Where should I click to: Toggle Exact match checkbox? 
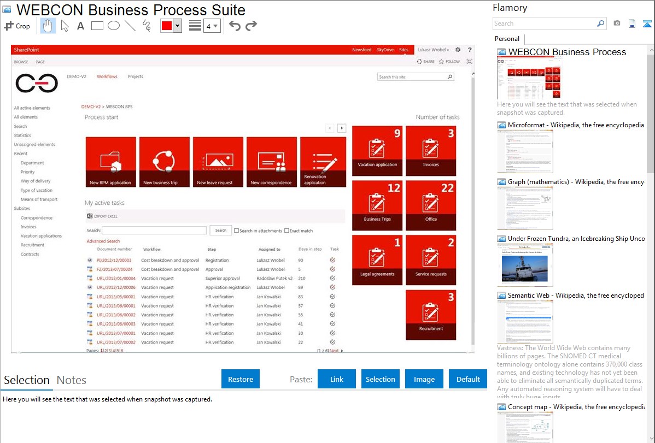point(286,231)
